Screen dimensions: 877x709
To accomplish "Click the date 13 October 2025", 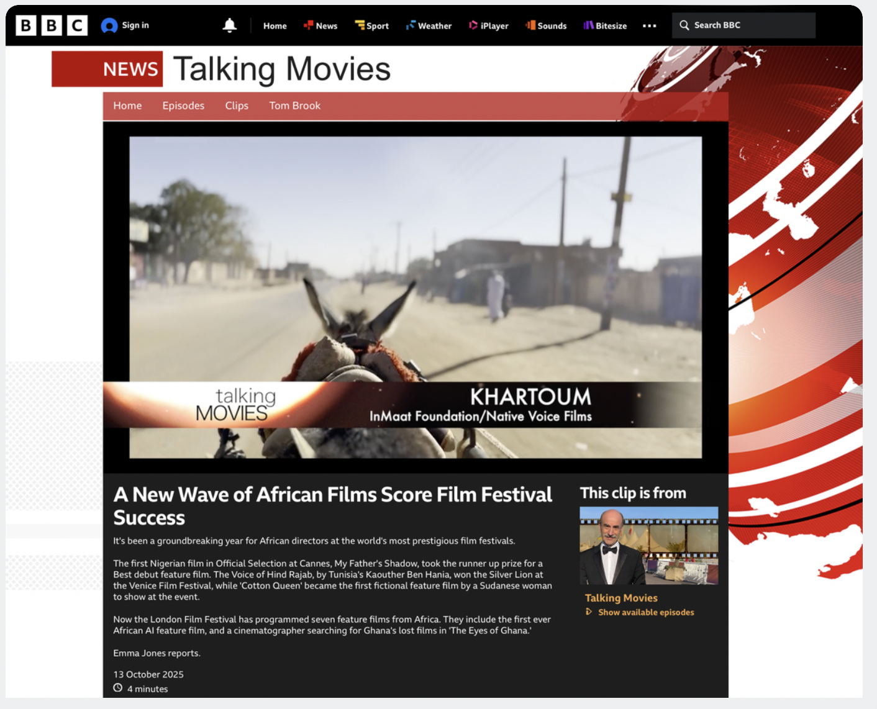I will [148, 674].
